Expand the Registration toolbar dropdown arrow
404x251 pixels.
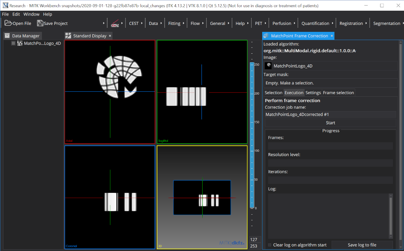pos(366,23)
